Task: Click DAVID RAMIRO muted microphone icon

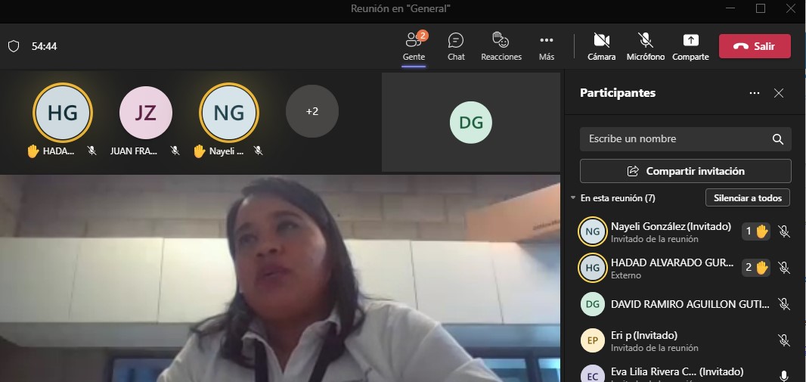Action: pyautogui.click(x=784, y=304)
